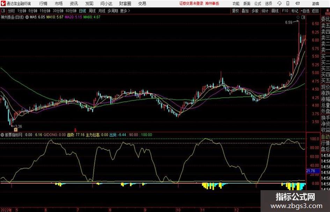The width and height of the screenshot is (330, 212).
Task: Open the 版面 menu
Action: [247, 3]
